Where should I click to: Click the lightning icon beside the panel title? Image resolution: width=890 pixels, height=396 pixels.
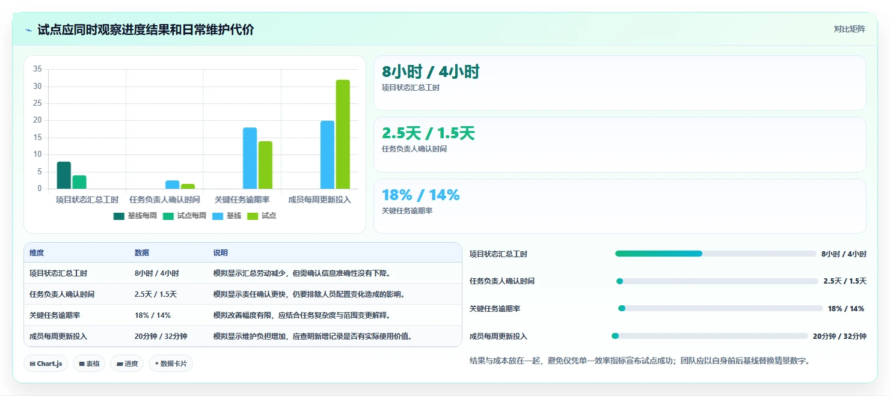[29, 30]
